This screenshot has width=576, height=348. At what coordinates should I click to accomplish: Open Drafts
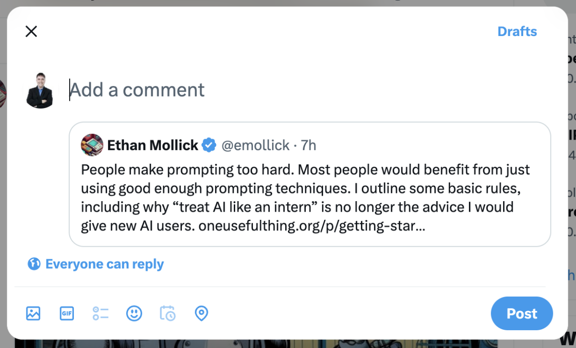click(x=517, y=32)
